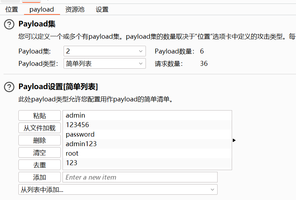The width and height of the screenshot is (296, 200).
Task: Go to the 设置 tab
Action: point(102,10)
